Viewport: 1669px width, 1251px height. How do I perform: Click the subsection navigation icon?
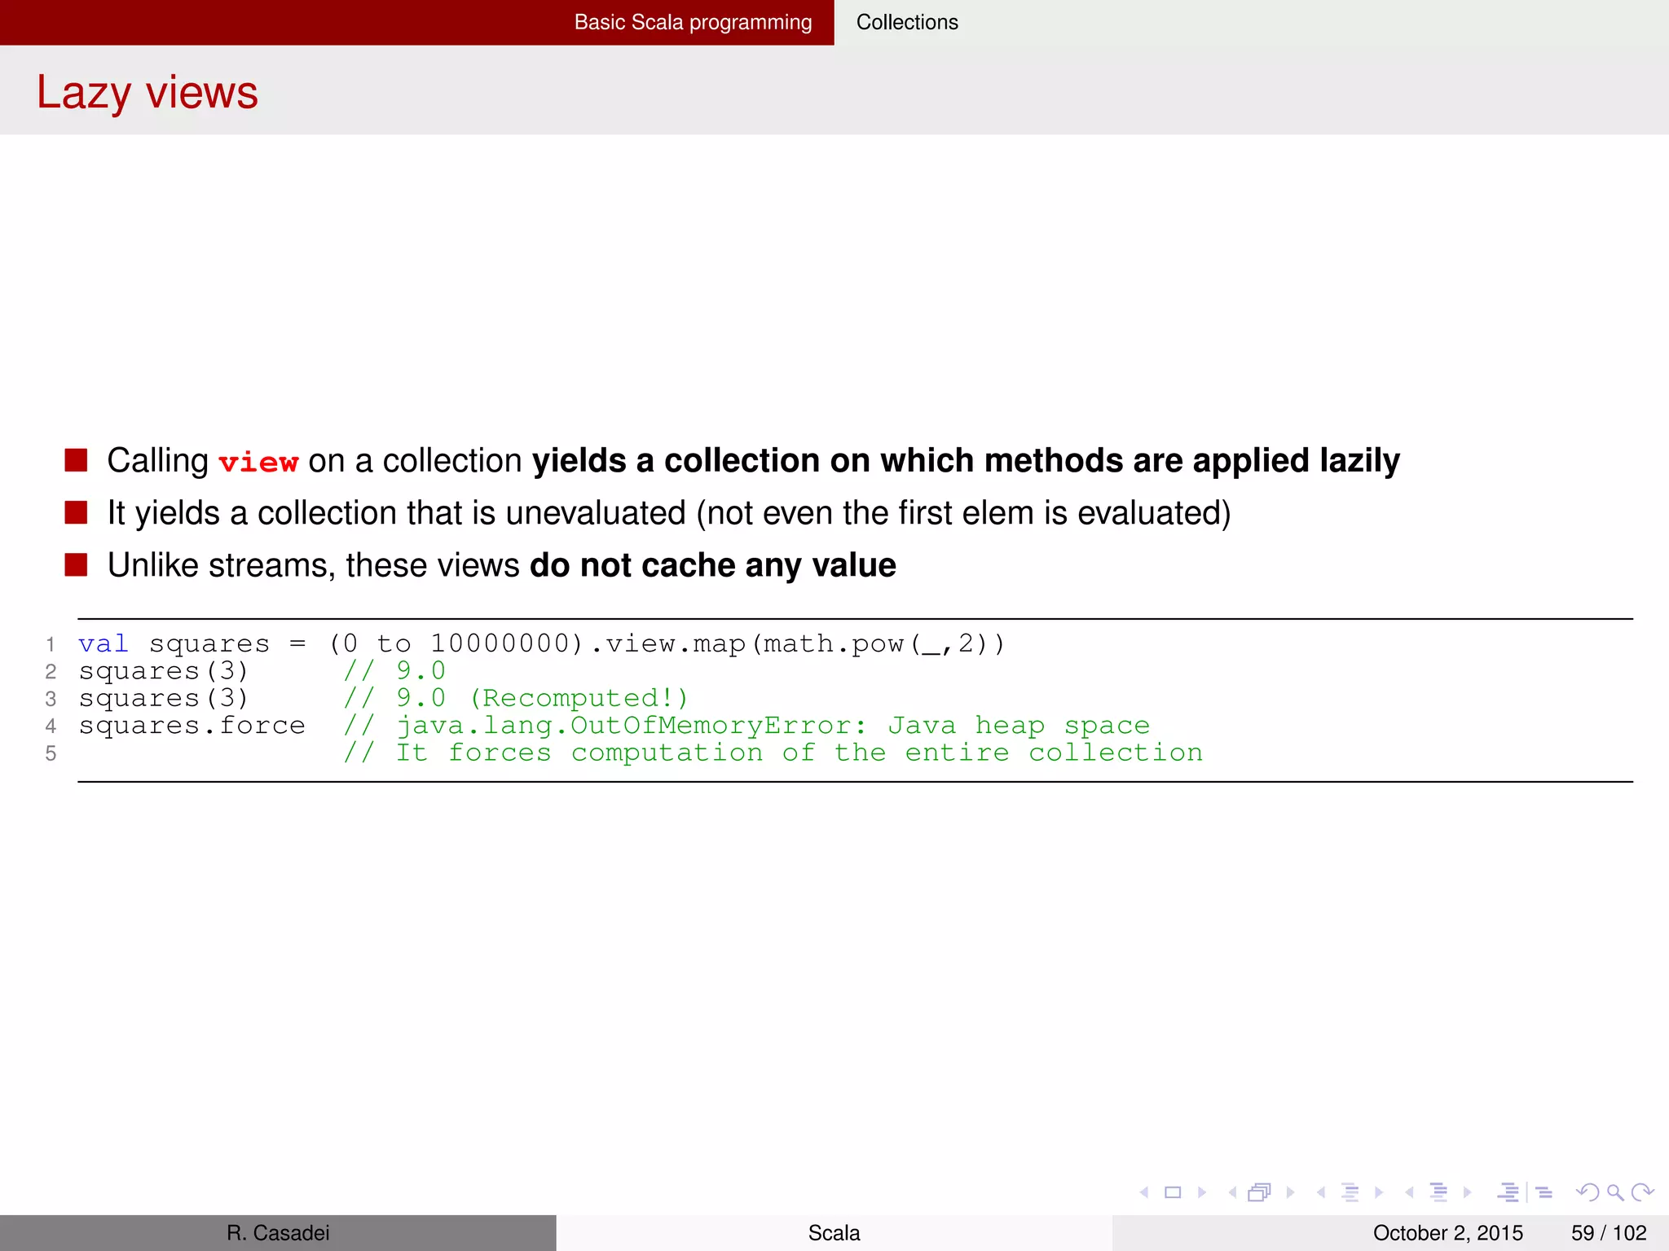tap(1350, 1192)
